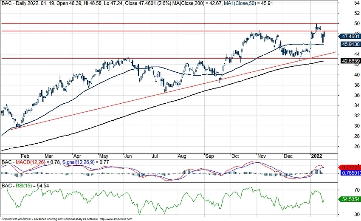The height and width of the screenshot is (221, 361).
Task: Click the red 0.77721 MACD value label
Action: [350, 167]
